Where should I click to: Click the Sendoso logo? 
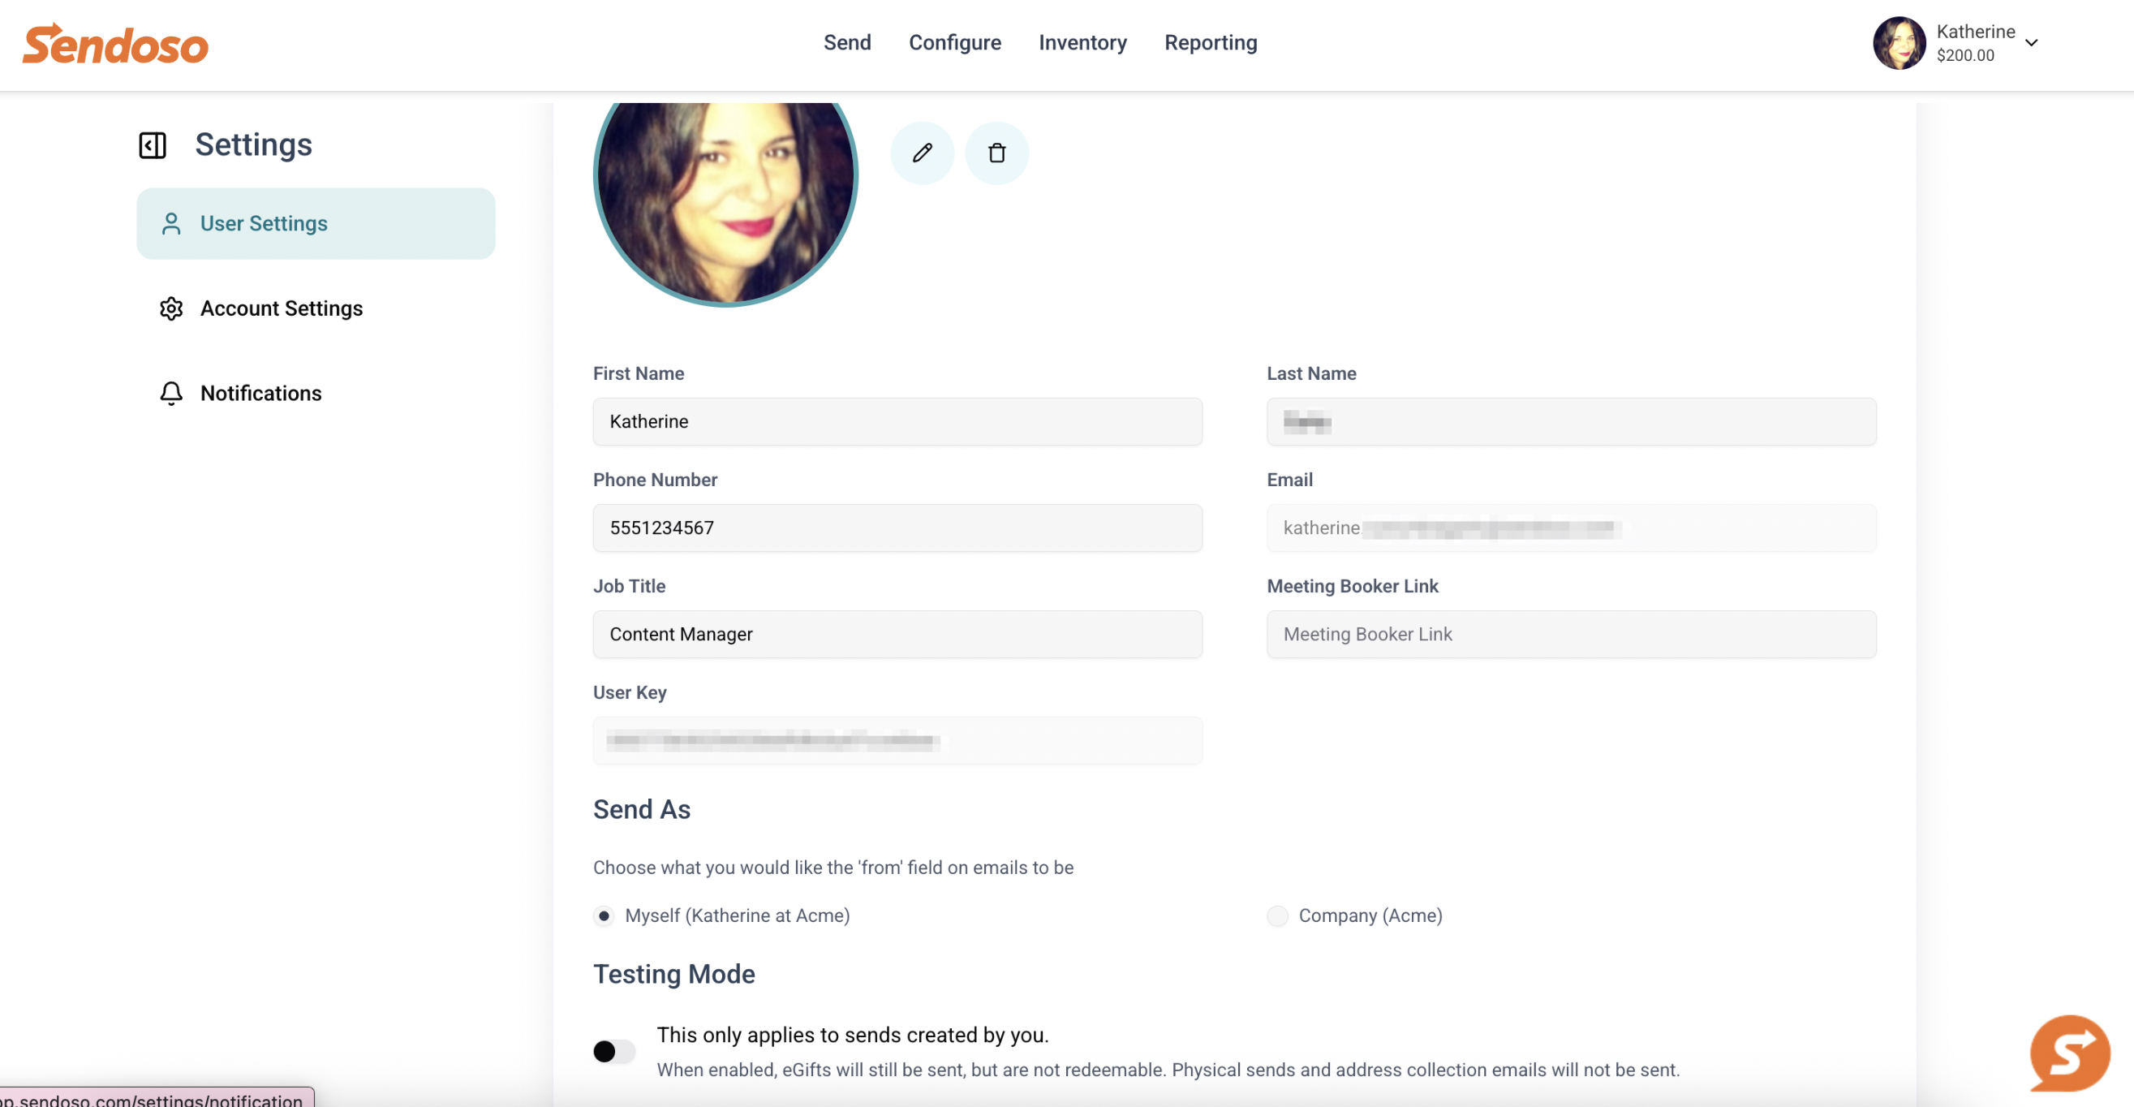tap(115, 44)
